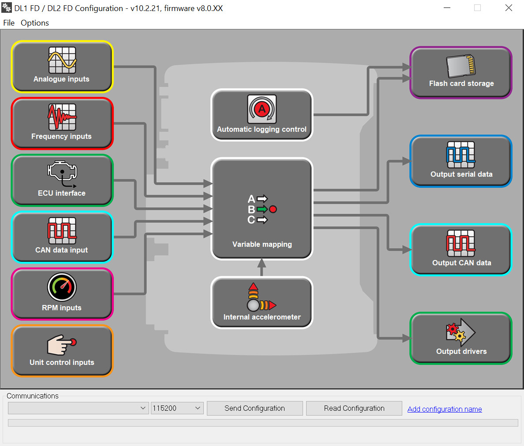Click the RPM inputs gauge icon
This screenshot has height=446, width=524.
click(62, 287)
